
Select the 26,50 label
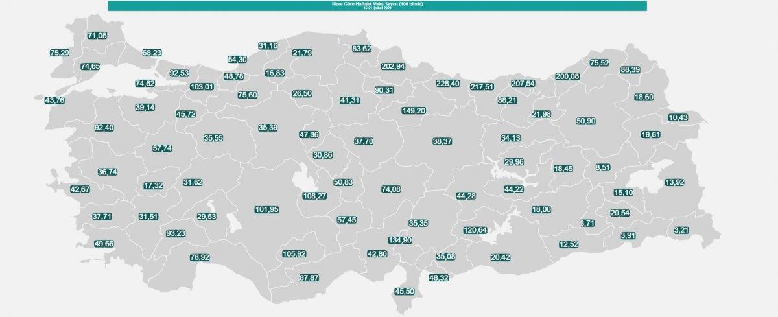tap(302, 94)
